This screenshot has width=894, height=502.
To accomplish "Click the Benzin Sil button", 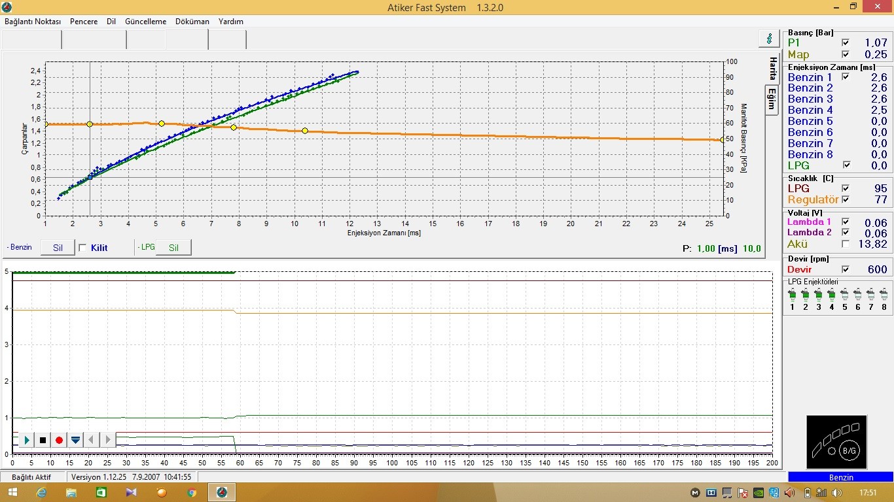I will click(x=58, y=248).
